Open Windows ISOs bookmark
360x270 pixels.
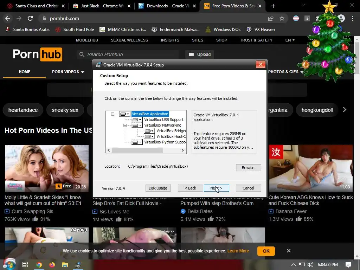click(x=223, y=30)
